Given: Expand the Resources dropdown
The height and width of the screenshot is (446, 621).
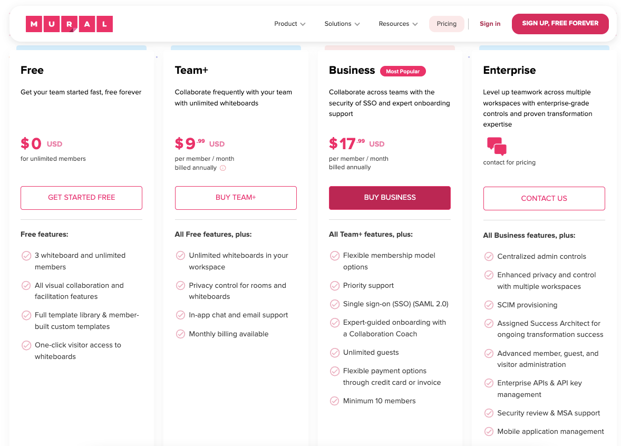Looking at the screenshot, I should (x=398, y=24).
